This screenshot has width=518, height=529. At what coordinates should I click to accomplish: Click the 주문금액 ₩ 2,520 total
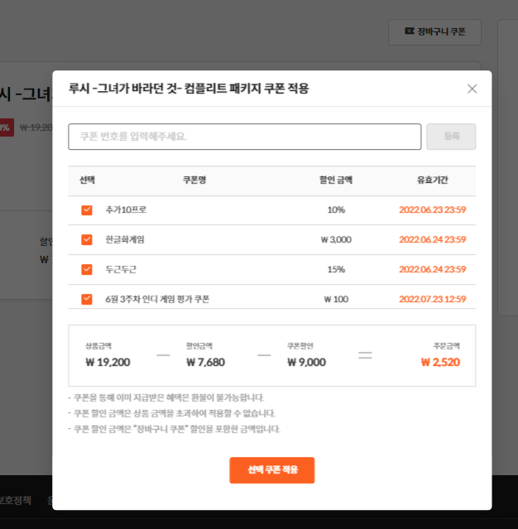coord(439,362)
